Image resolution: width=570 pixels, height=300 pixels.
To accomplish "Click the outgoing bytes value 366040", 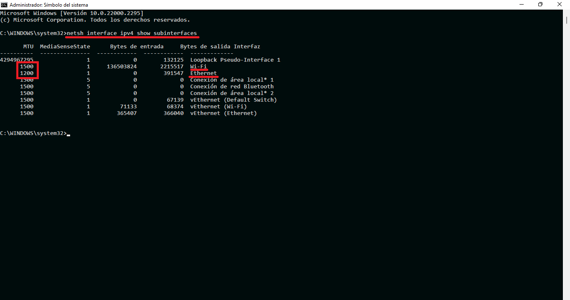I will pyautogui.click(x=174, y=113).
